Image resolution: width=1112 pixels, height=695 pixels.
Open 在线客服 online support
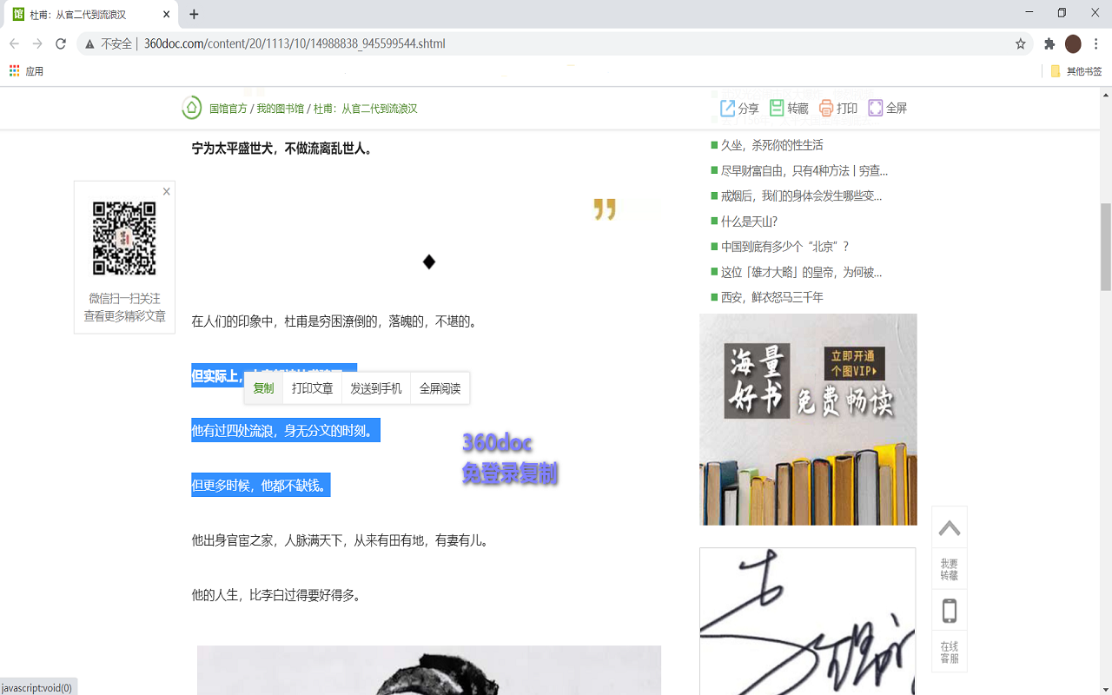[x=950, y=652]
